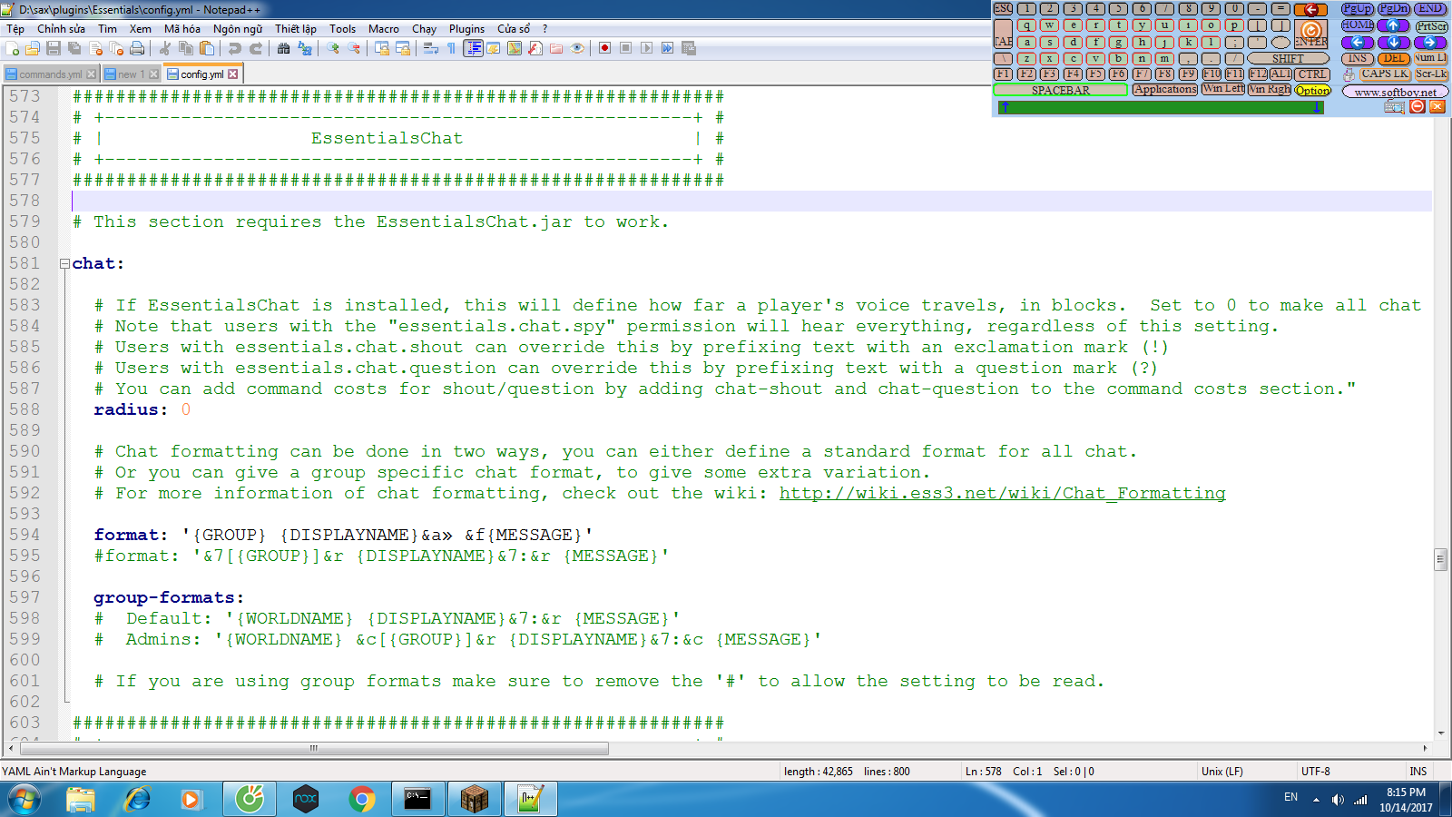Click the volume speaker tray icon
This screenshot has height=817, width=1452.
1338,800
